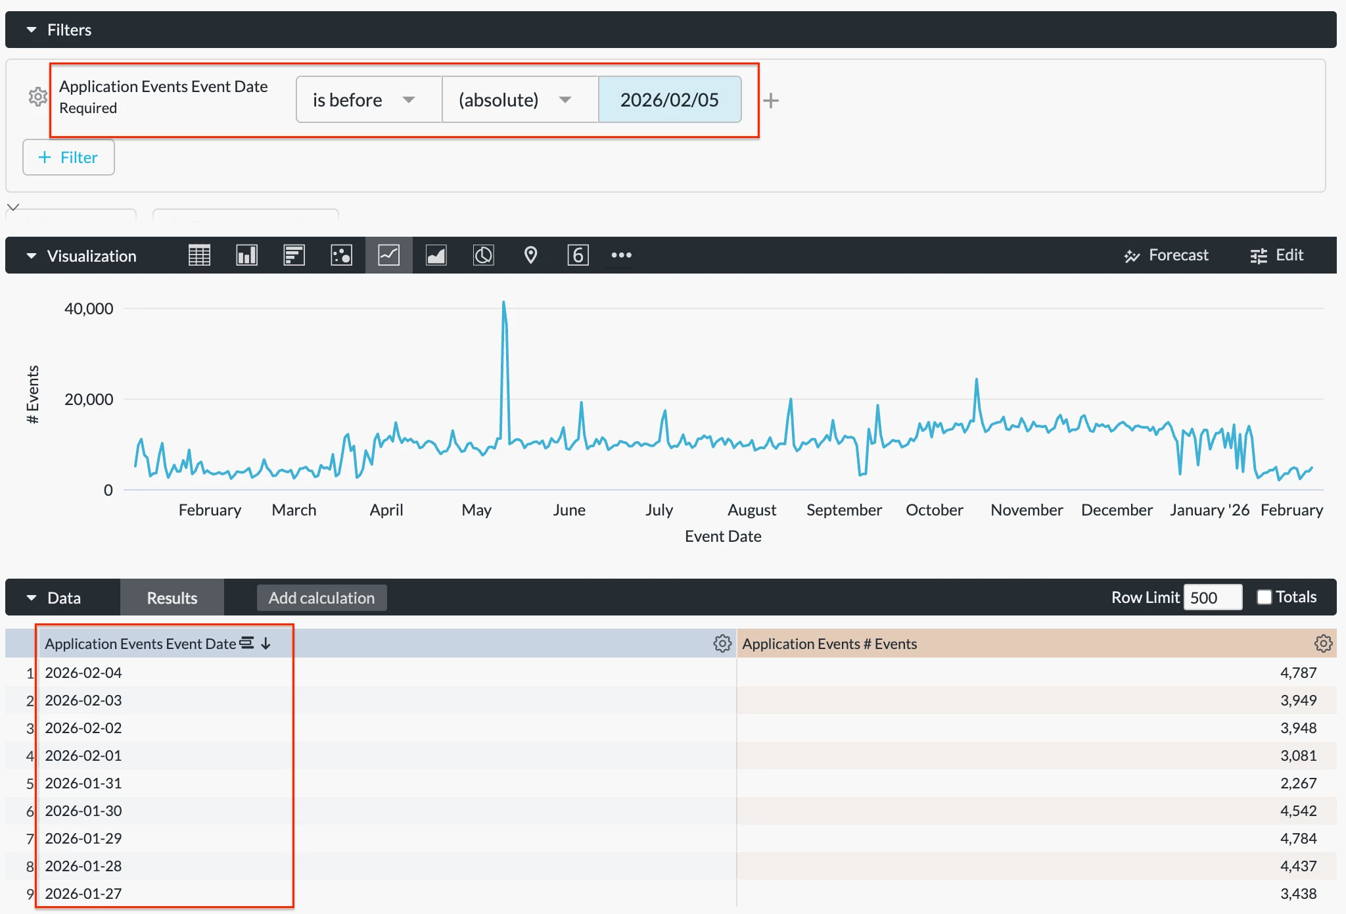This screenshot has width=1346, height=914.
Task: Switch to the Results tab
Action: click(172, 598)
